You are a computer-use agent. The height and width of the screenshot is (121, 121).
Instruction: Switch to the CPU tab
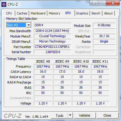coord(9,13)
